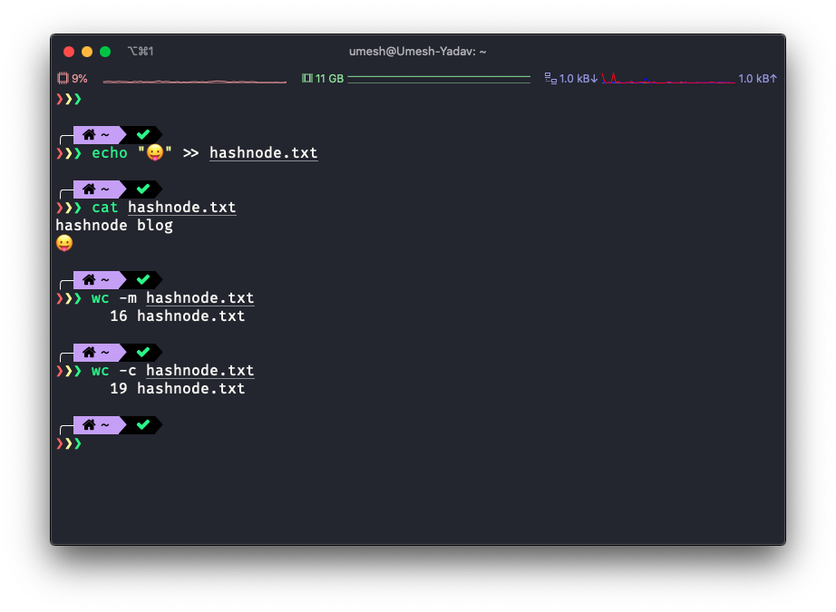Screen dimensions: 836x612
Task: Click the underlined hashnode.txt after cat
Action: pyautogui.click(x=181, y=208)
